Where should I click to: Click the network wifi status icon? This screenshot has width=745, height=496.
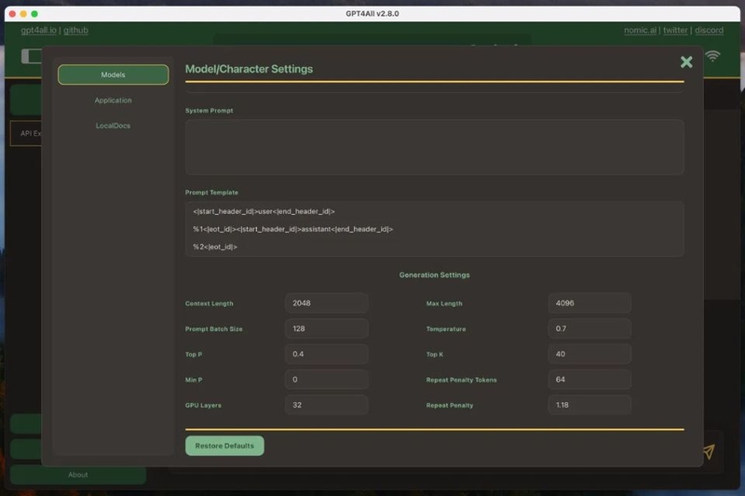713,56
